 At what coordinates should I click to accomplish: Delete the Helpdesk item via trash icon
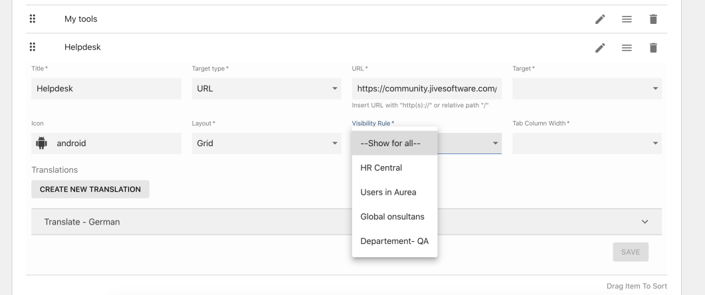pos(653,48)
